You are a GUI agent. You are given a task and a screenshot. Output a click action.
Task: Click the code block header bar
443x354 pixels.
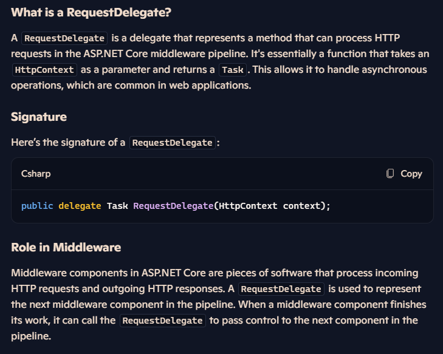point(222,174)
